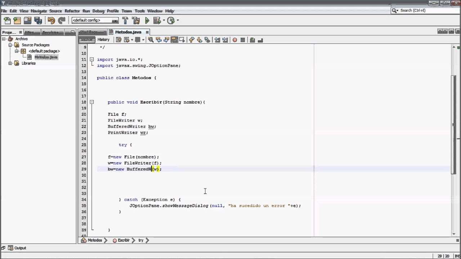Switch to History view
The image size is (461, 259).
[x=103, y=40]
